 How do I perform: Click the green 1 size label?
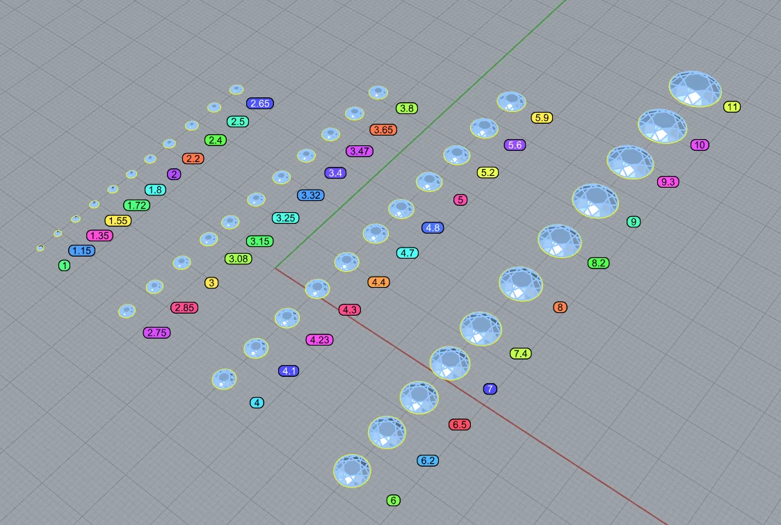tap(64, 266)
